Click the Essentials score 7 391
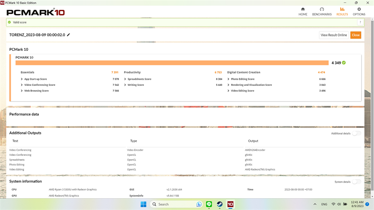374x210 pixels. click(x=115, y=72)
